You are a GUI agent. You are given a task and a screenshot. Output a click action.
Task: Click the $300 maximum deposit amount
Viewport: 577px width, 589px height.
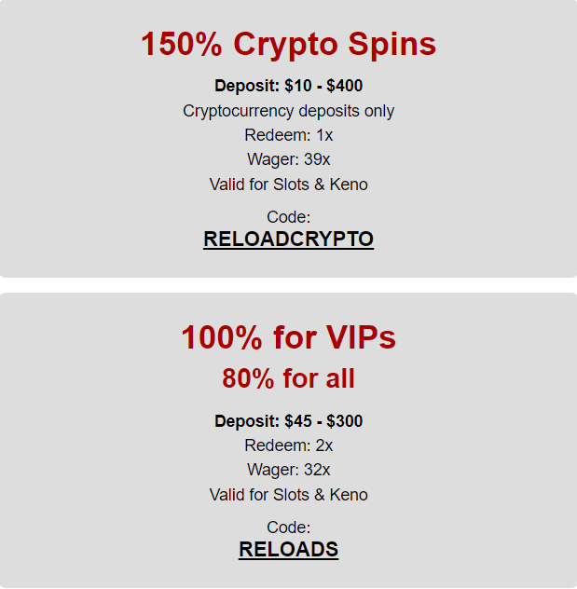pos(345,421)
